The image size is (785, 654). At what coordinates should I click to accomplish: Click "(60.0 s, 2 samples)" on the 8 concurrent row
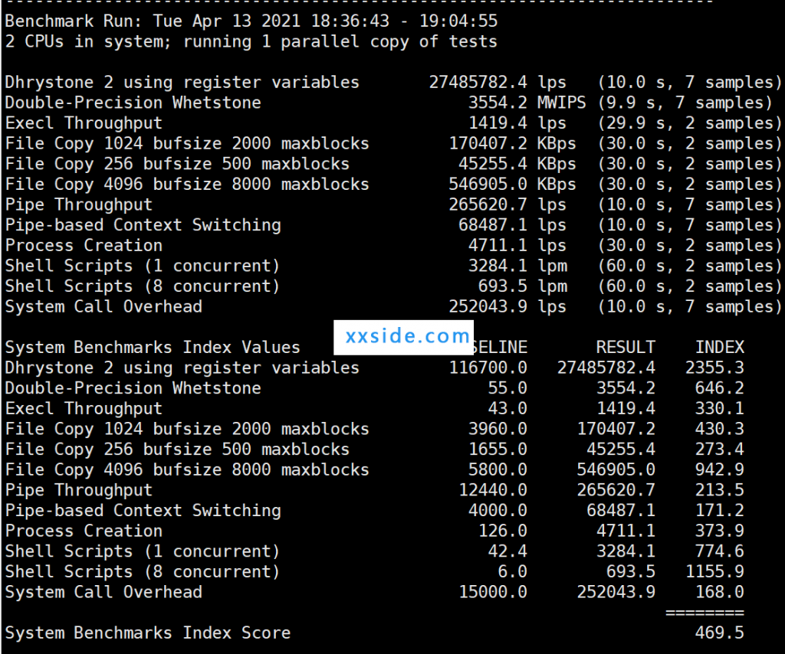[690, 286]
